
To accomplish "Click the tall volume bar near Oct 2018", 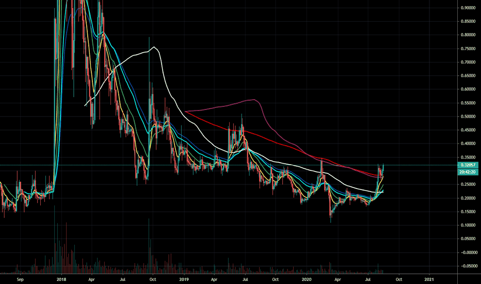I will pos(149,246).
